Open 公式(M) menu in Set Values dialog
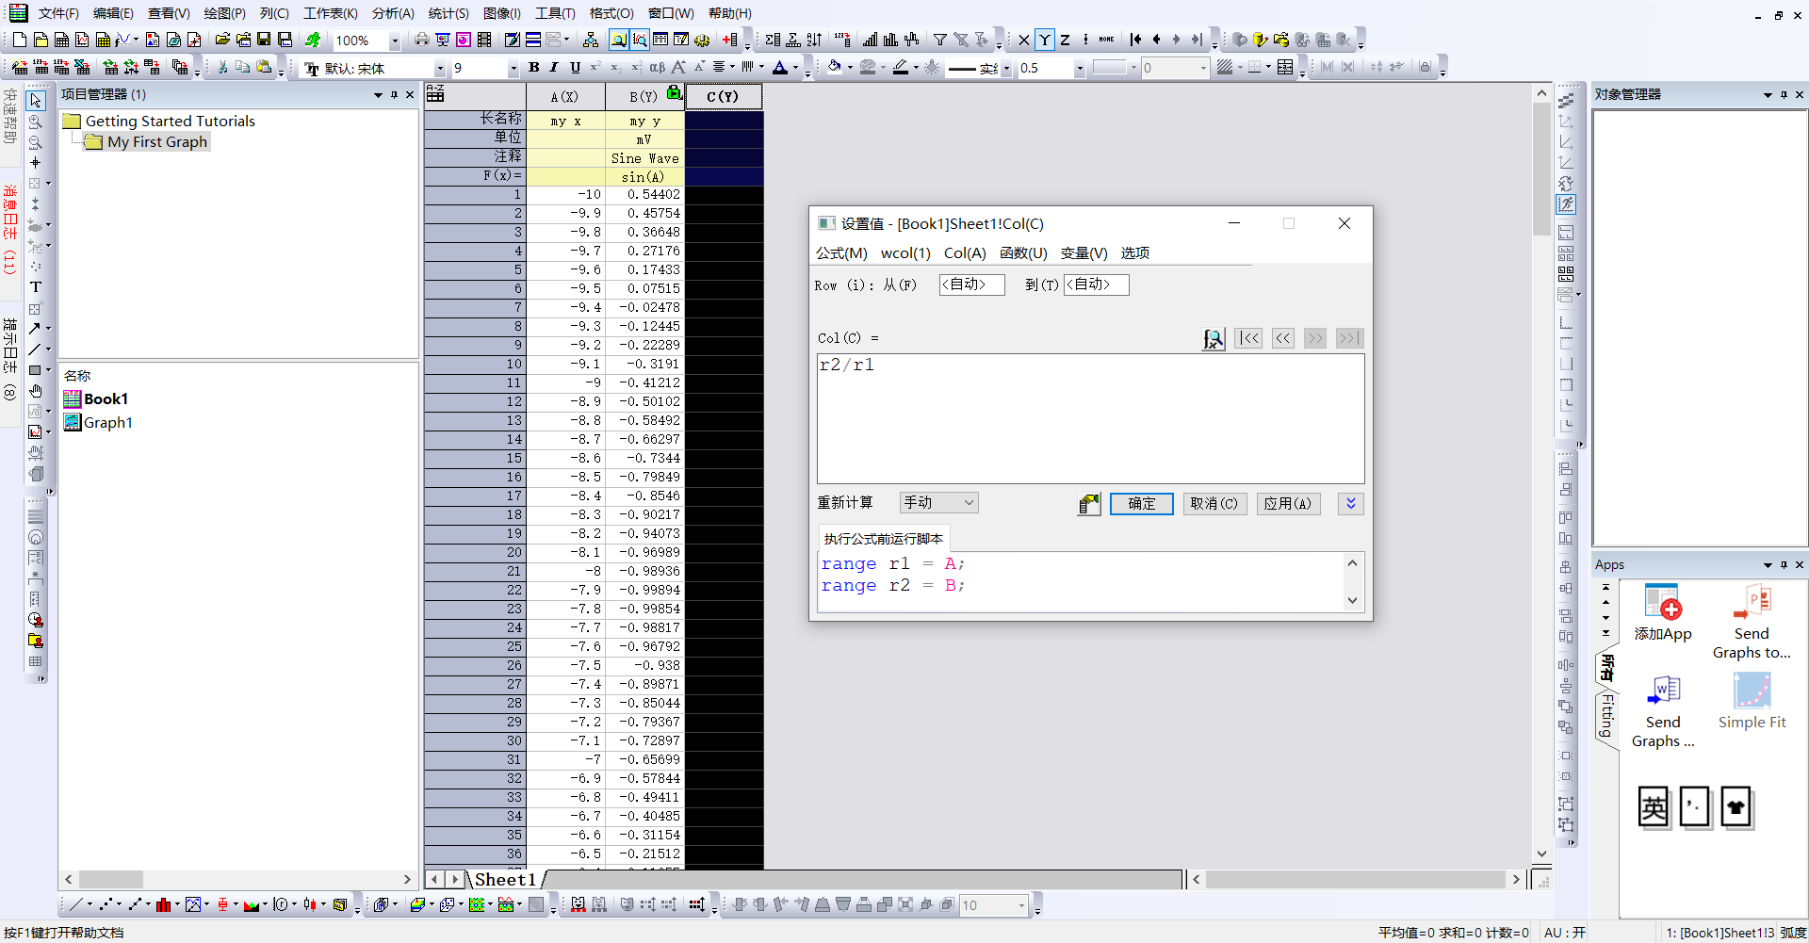 (841, 253)
